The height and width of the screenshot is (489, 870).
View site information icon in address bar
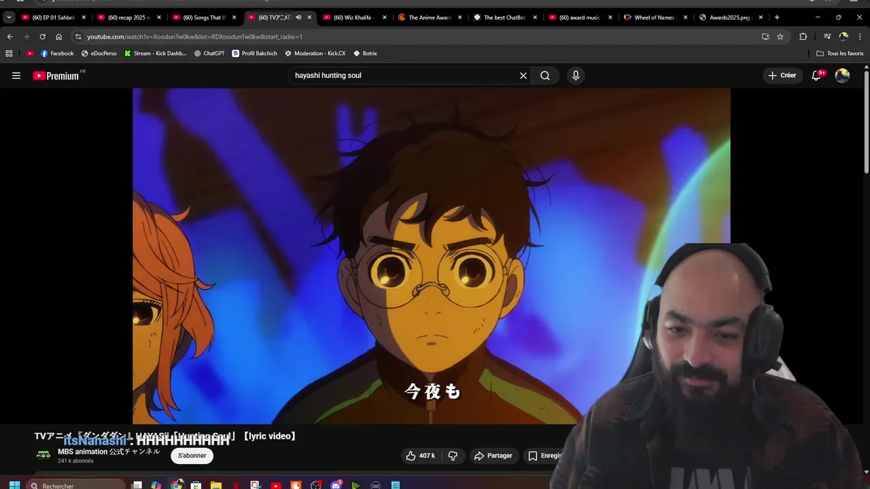point(78,37)
